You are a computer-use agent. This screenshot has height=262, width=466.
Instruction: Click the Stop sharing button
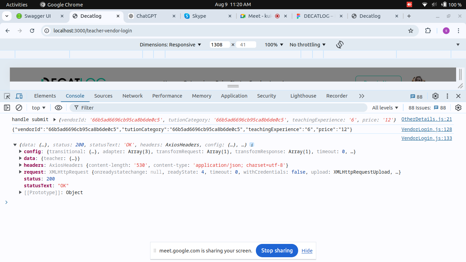[277, 250]
